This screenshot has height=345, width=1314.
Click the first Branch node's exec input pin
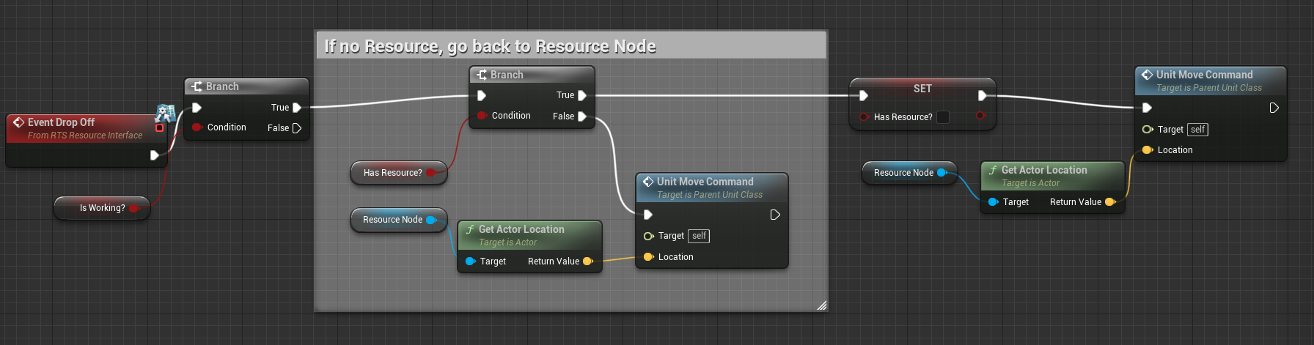(197, 108)
